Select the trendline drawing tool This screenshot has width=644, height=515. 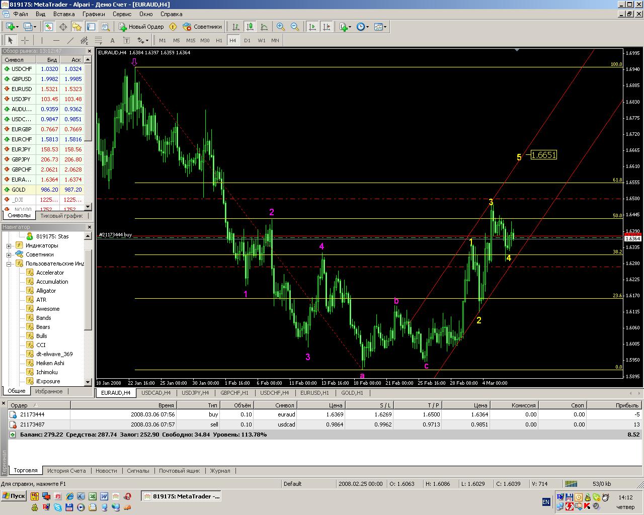[70, 40]
